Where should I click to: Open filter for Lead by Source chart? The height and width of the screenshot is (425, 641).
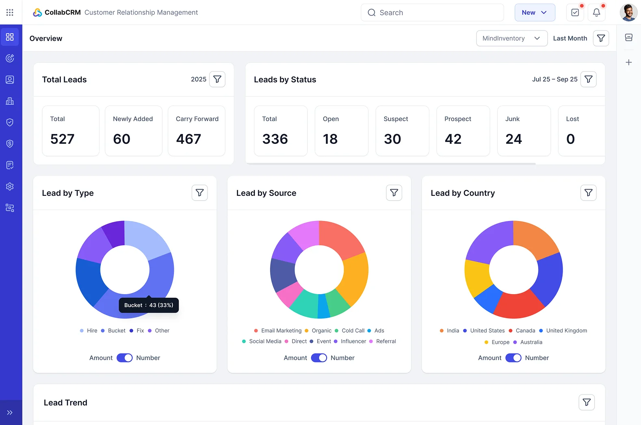point(394,193)
